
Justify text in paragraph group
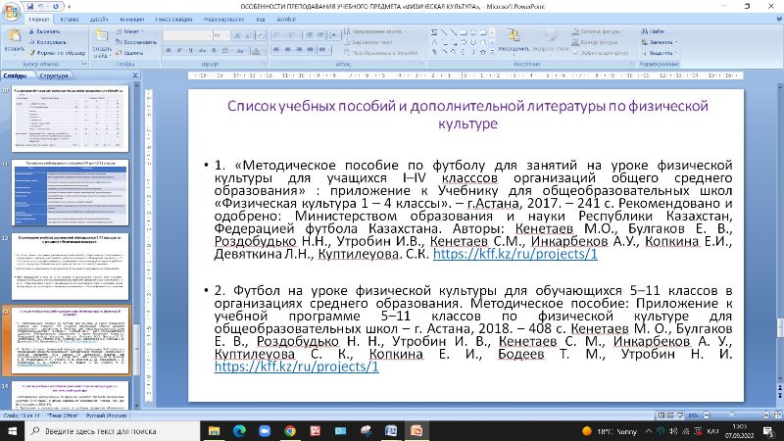310,50
